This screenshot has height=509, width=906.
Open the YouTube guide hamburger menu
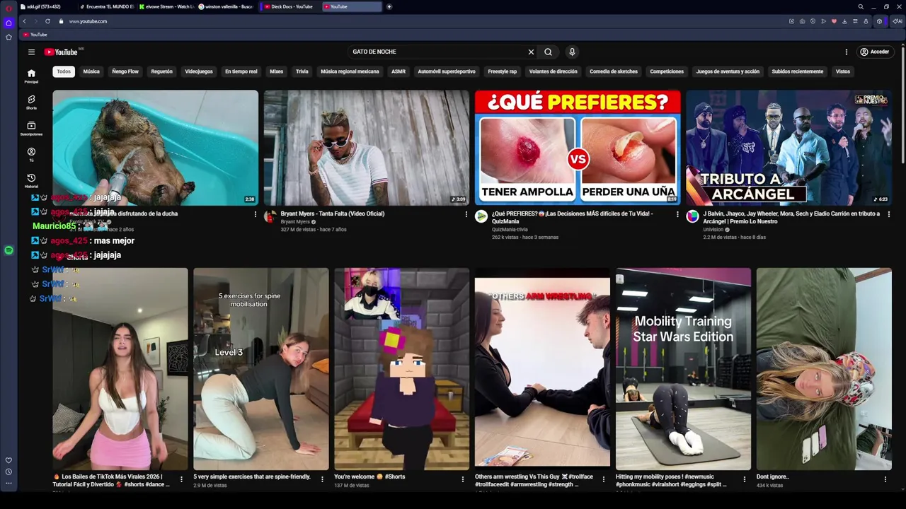pyautogui.click(x=31, y=52)
